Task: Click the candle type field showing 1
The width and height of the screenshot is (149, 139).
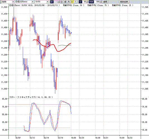Action: point(57,2)
